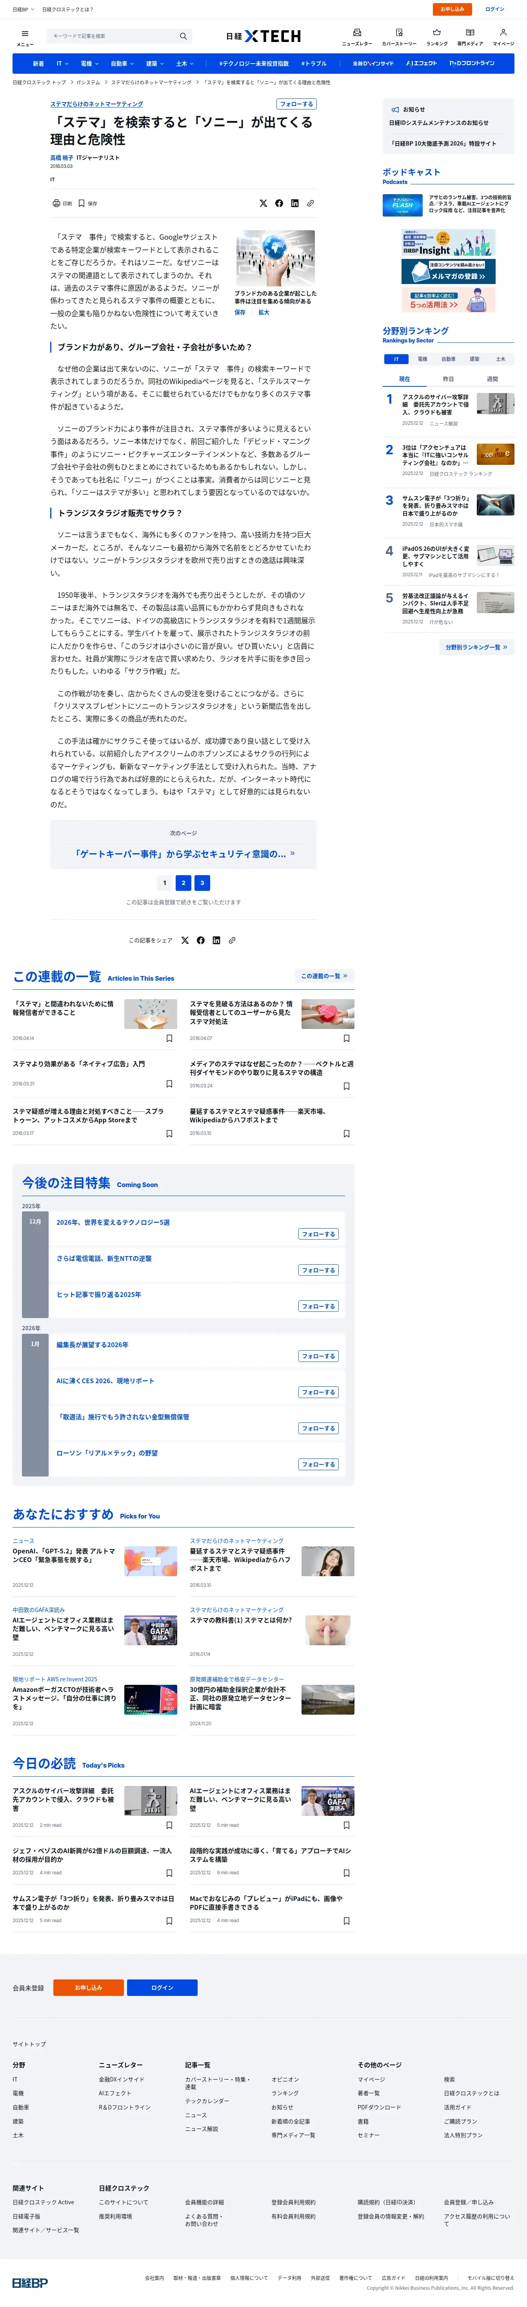Viewport: 527px width, 2307px height.
Task: Share on LinkedIn next to この記事をシェア
Action: click(x=216, y=940)
